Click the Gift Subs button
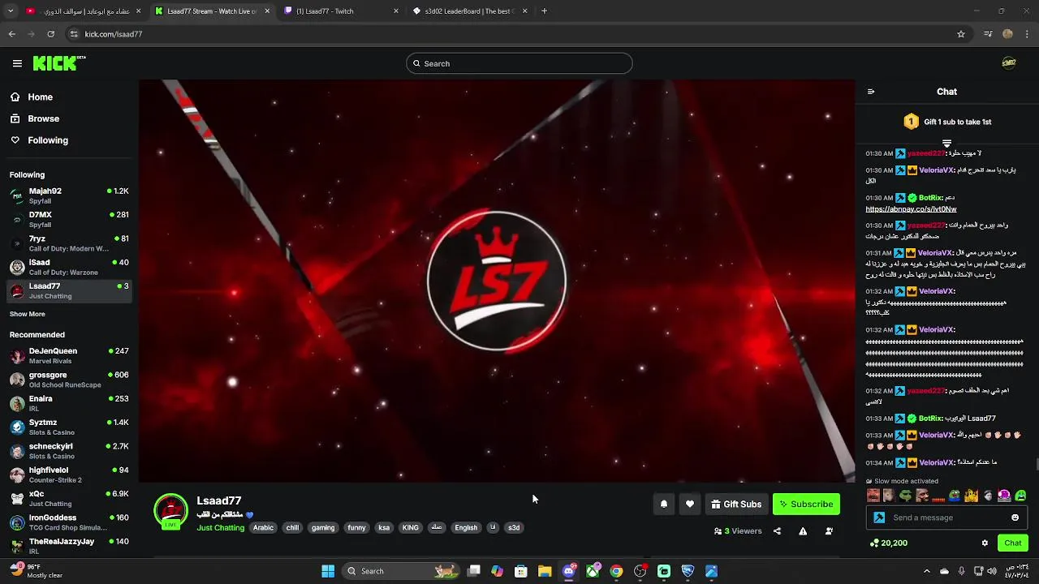The height and width of the screenshot is (584, 1039). coord(736,504)
